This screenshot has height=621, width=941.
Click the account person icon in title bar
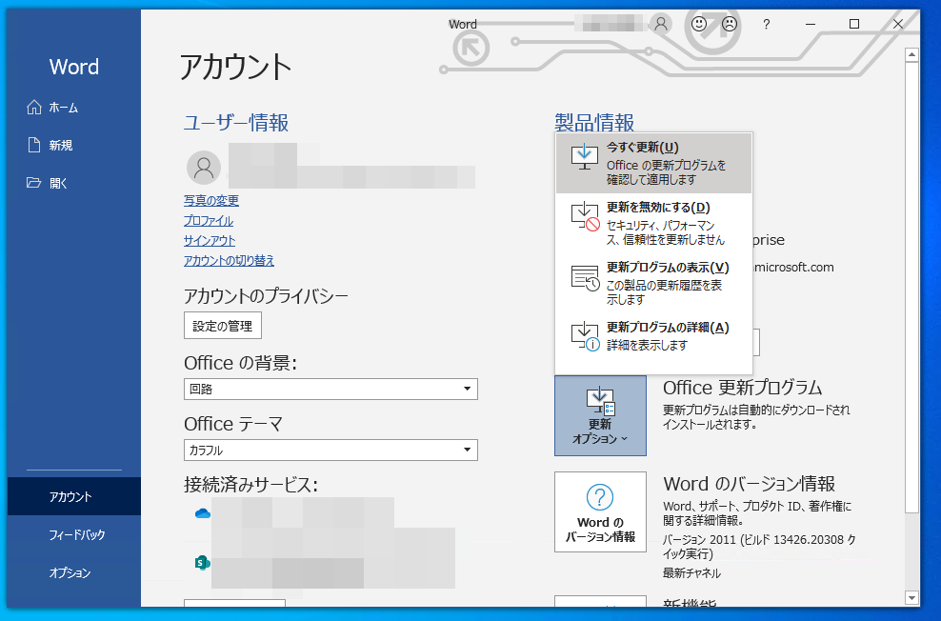click(x=661, y=24)
